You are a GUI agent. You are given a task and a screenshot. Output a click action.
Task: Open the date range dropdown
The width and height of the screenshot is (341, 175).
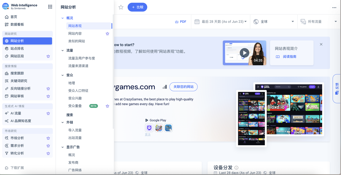coord(220,22)
